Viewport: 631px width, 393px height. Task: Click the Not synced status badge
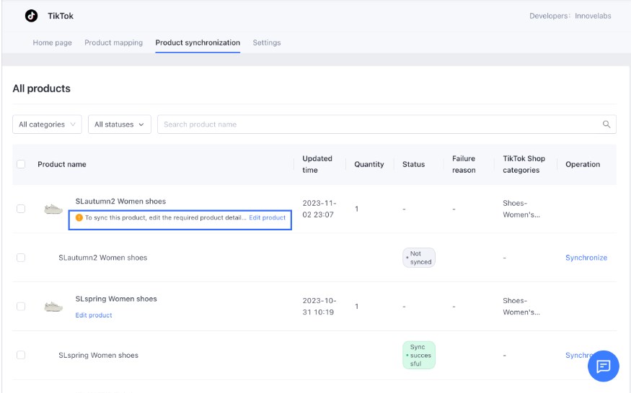tap(419, 258)
